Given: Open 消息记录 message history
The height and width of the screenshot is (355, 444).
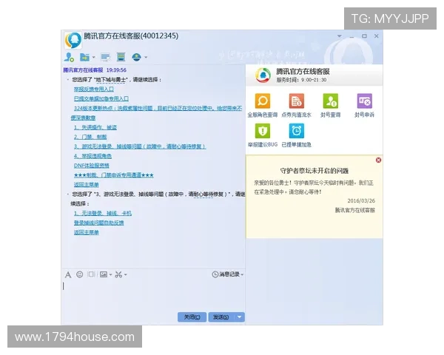Looking at the screenshot, I should [x=226, y=274].
